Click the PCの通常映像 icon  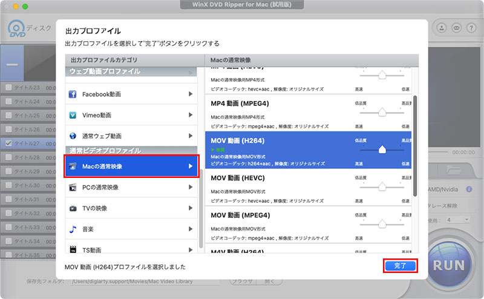(73, 187)
